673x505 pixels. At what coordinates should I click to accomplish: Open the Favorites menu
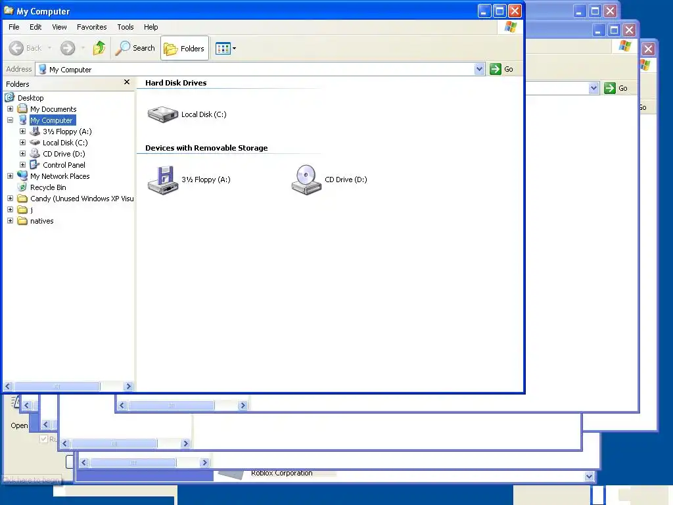pyautogui.click(x=92, y=27)
